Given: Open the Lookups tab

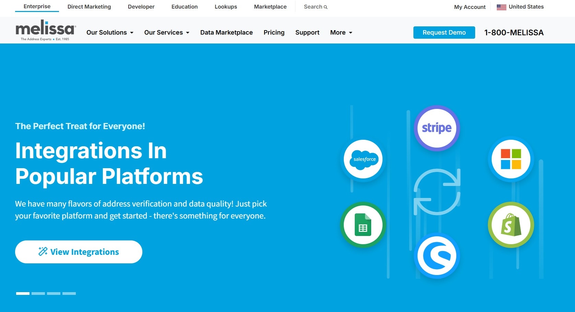Looking at the screenshot, I should pyautogui.click(x=226, y=7).
